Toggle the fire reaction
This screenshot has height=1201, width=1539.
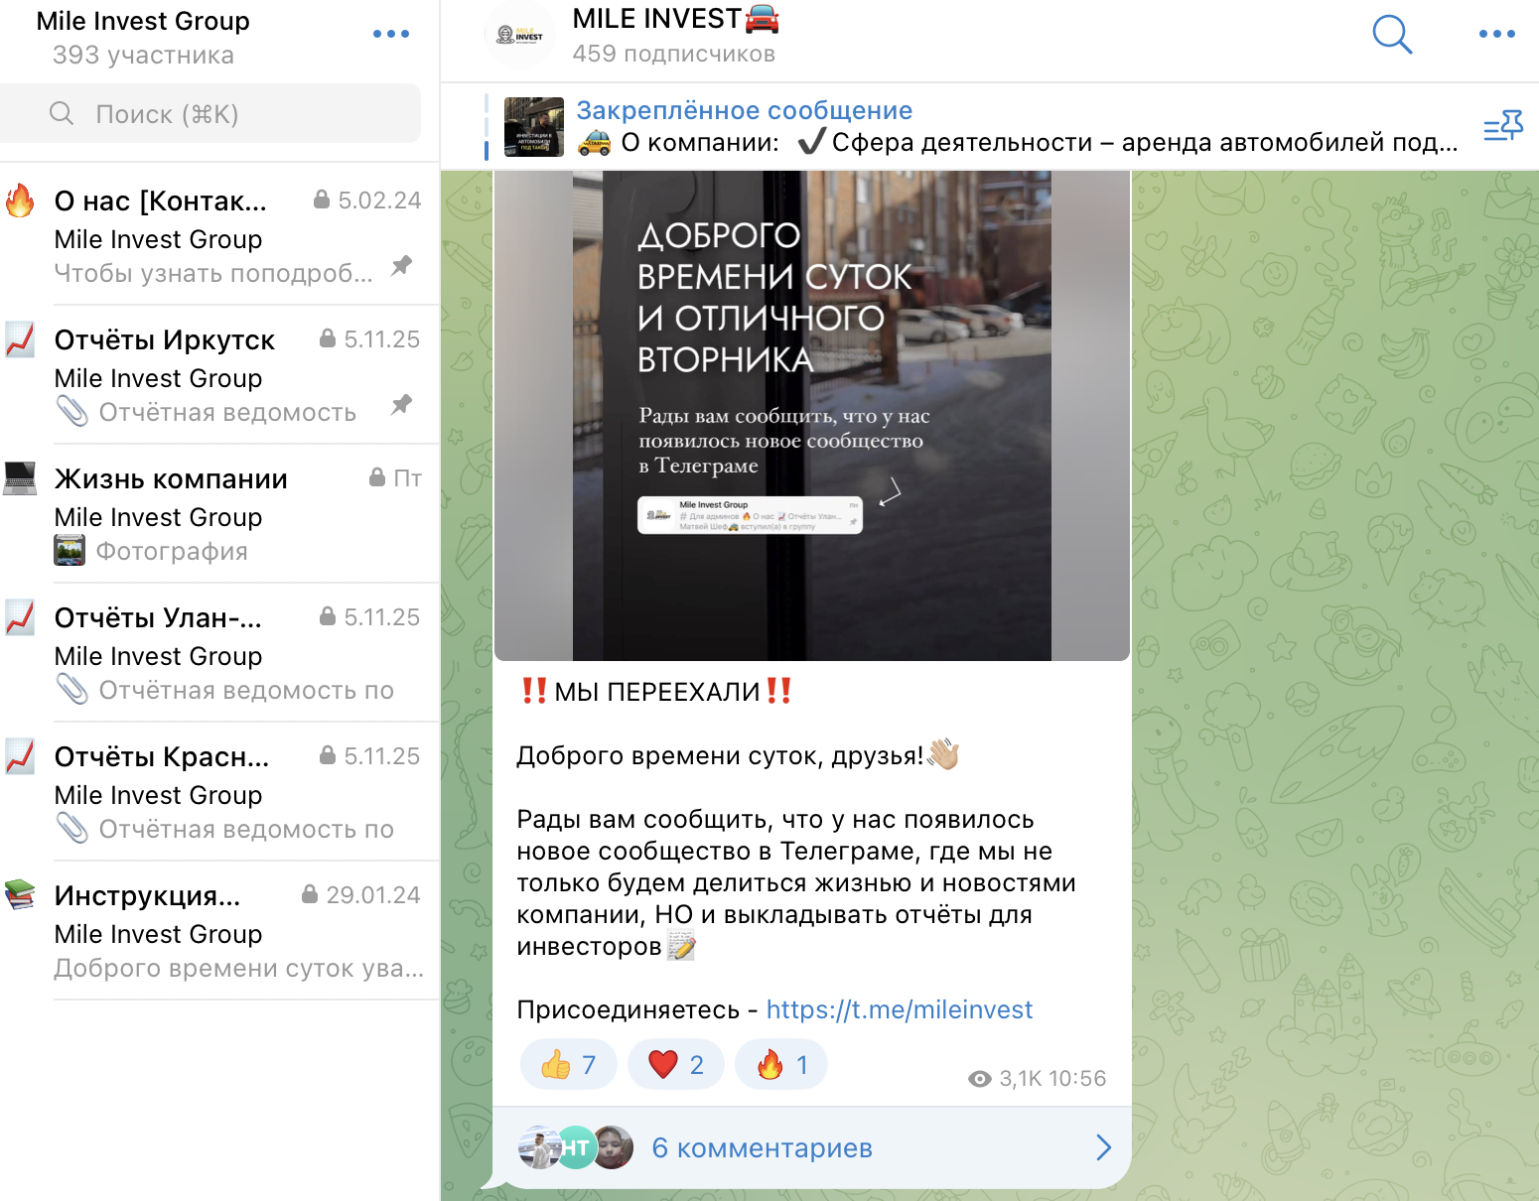(781, 1065)
